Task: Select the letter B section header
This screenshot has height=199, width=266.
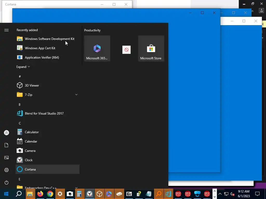Action: tap(19, 105)
